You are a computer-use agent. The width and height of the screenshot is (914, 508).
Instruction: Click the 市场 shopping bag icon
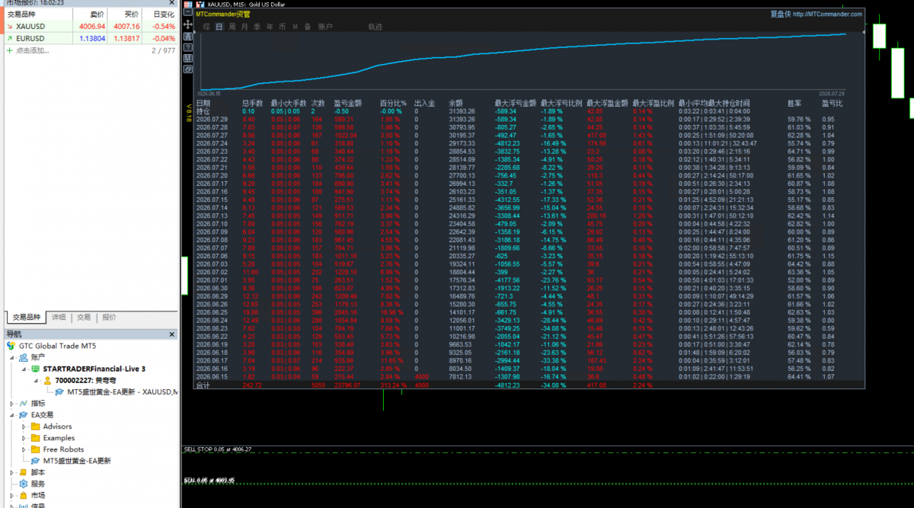23,495
